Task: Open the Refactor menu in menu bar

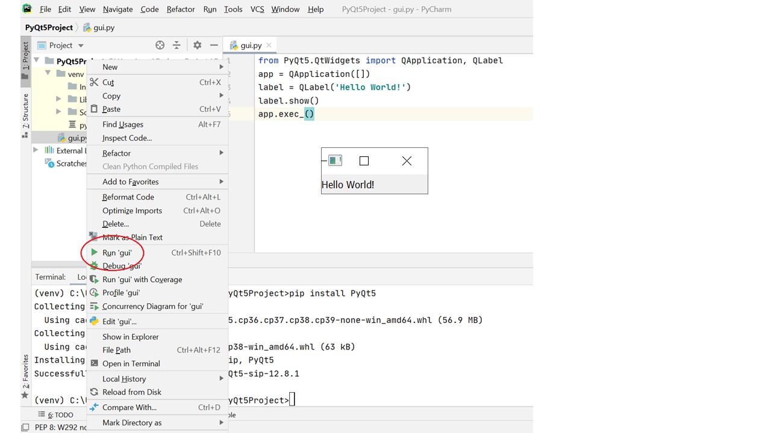Action: click(x=181, y=9)
